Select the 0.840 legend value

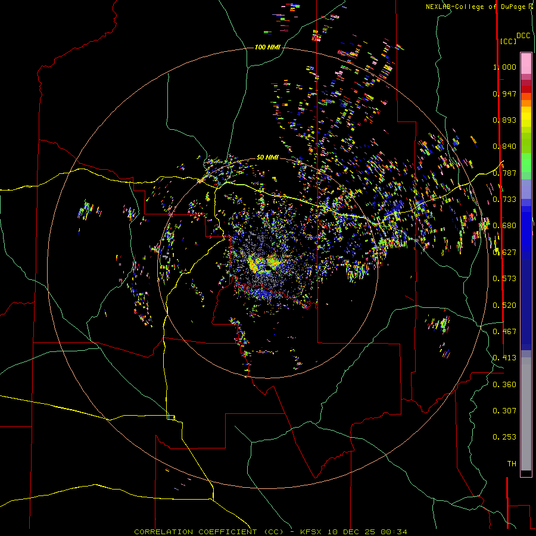504,147
